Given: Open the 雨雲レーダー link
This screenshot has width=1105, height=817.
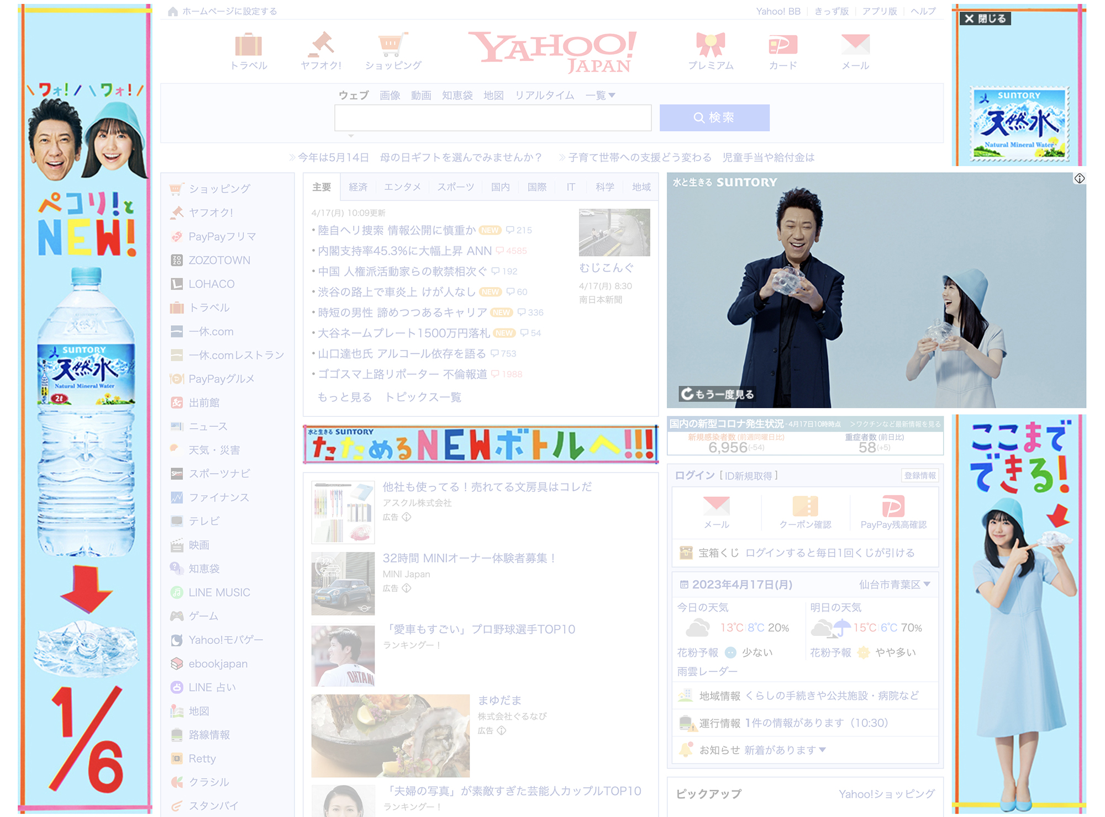Looking at the screenshot, I should coord(707,671).
